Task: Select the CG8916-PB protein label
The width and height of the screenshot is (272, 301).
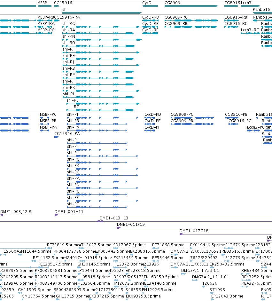Action: pyautogui.click(x=236, y=115)
